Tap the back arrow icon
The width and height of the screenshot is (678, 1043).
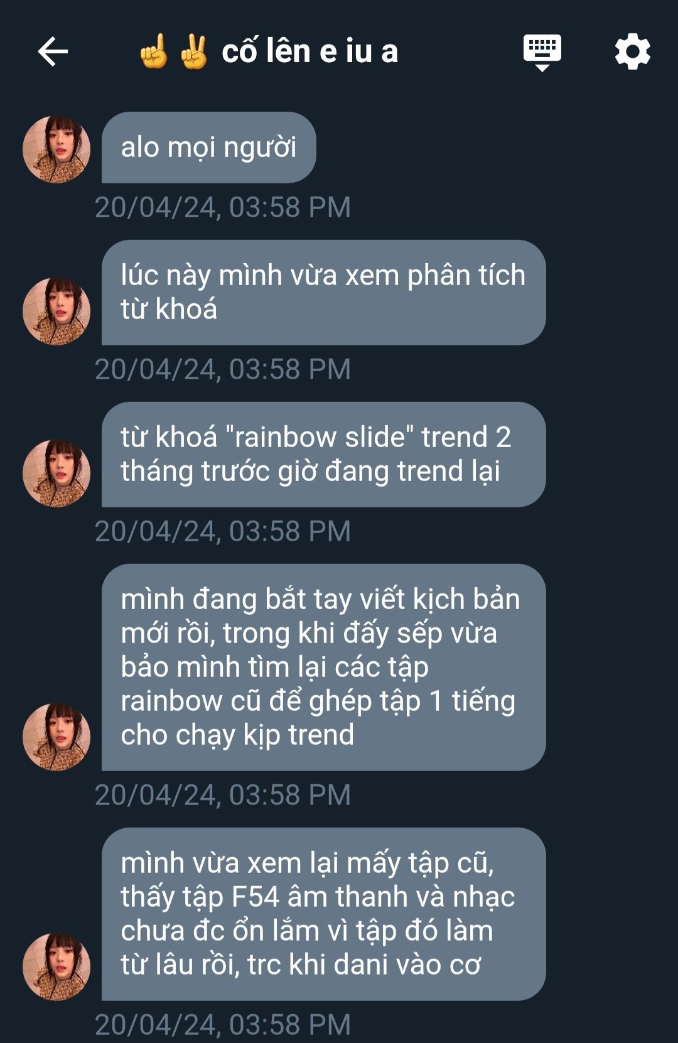point(53,51)
